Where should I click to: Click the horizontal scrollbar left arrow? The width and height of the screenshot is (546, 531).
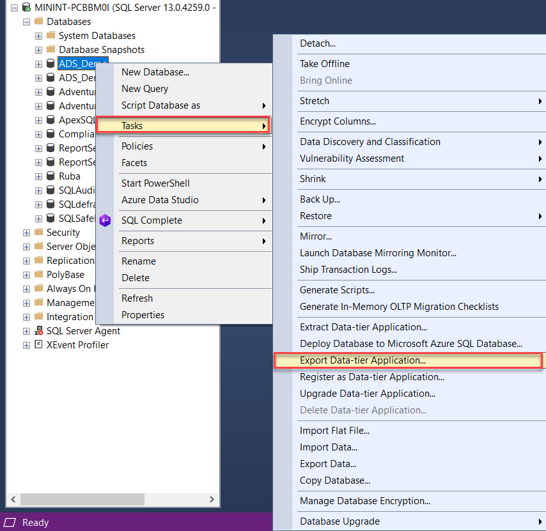tap(12, 500)
